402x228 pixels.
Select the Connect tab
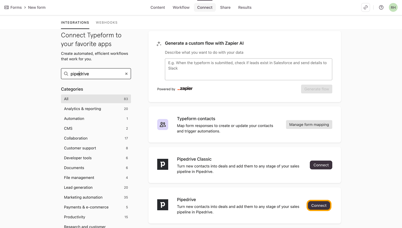click(205, 7)
